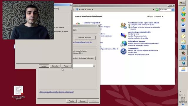Click the yellow round taskbar icon below Photoshop
Viewport: 188px width, 106px height.
(183, 36)
